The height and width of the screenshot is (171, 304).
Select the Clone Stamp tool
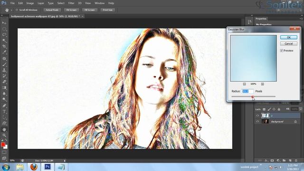pos(4,70)
